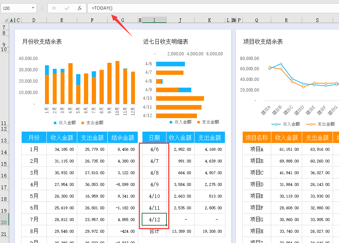Click the 项目B point on blue line
Image resolution: width=339 pixels, height=243 pixels.
coord(281,64)
